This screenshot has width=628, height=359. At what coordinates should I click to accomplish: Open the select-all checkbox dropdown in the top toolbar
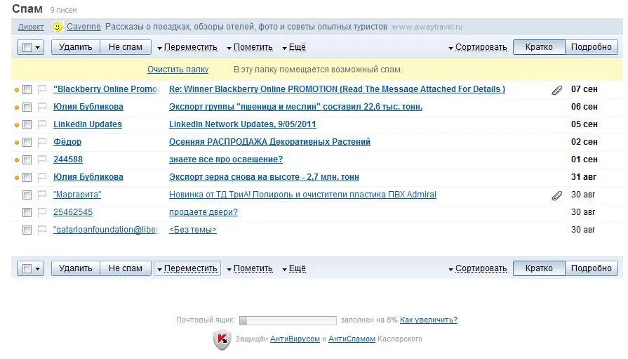37,48
